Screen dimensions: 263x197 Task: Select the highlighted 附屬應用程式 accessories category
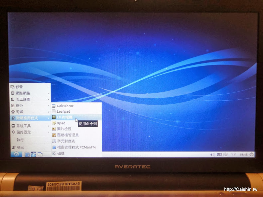click(30, 118)
